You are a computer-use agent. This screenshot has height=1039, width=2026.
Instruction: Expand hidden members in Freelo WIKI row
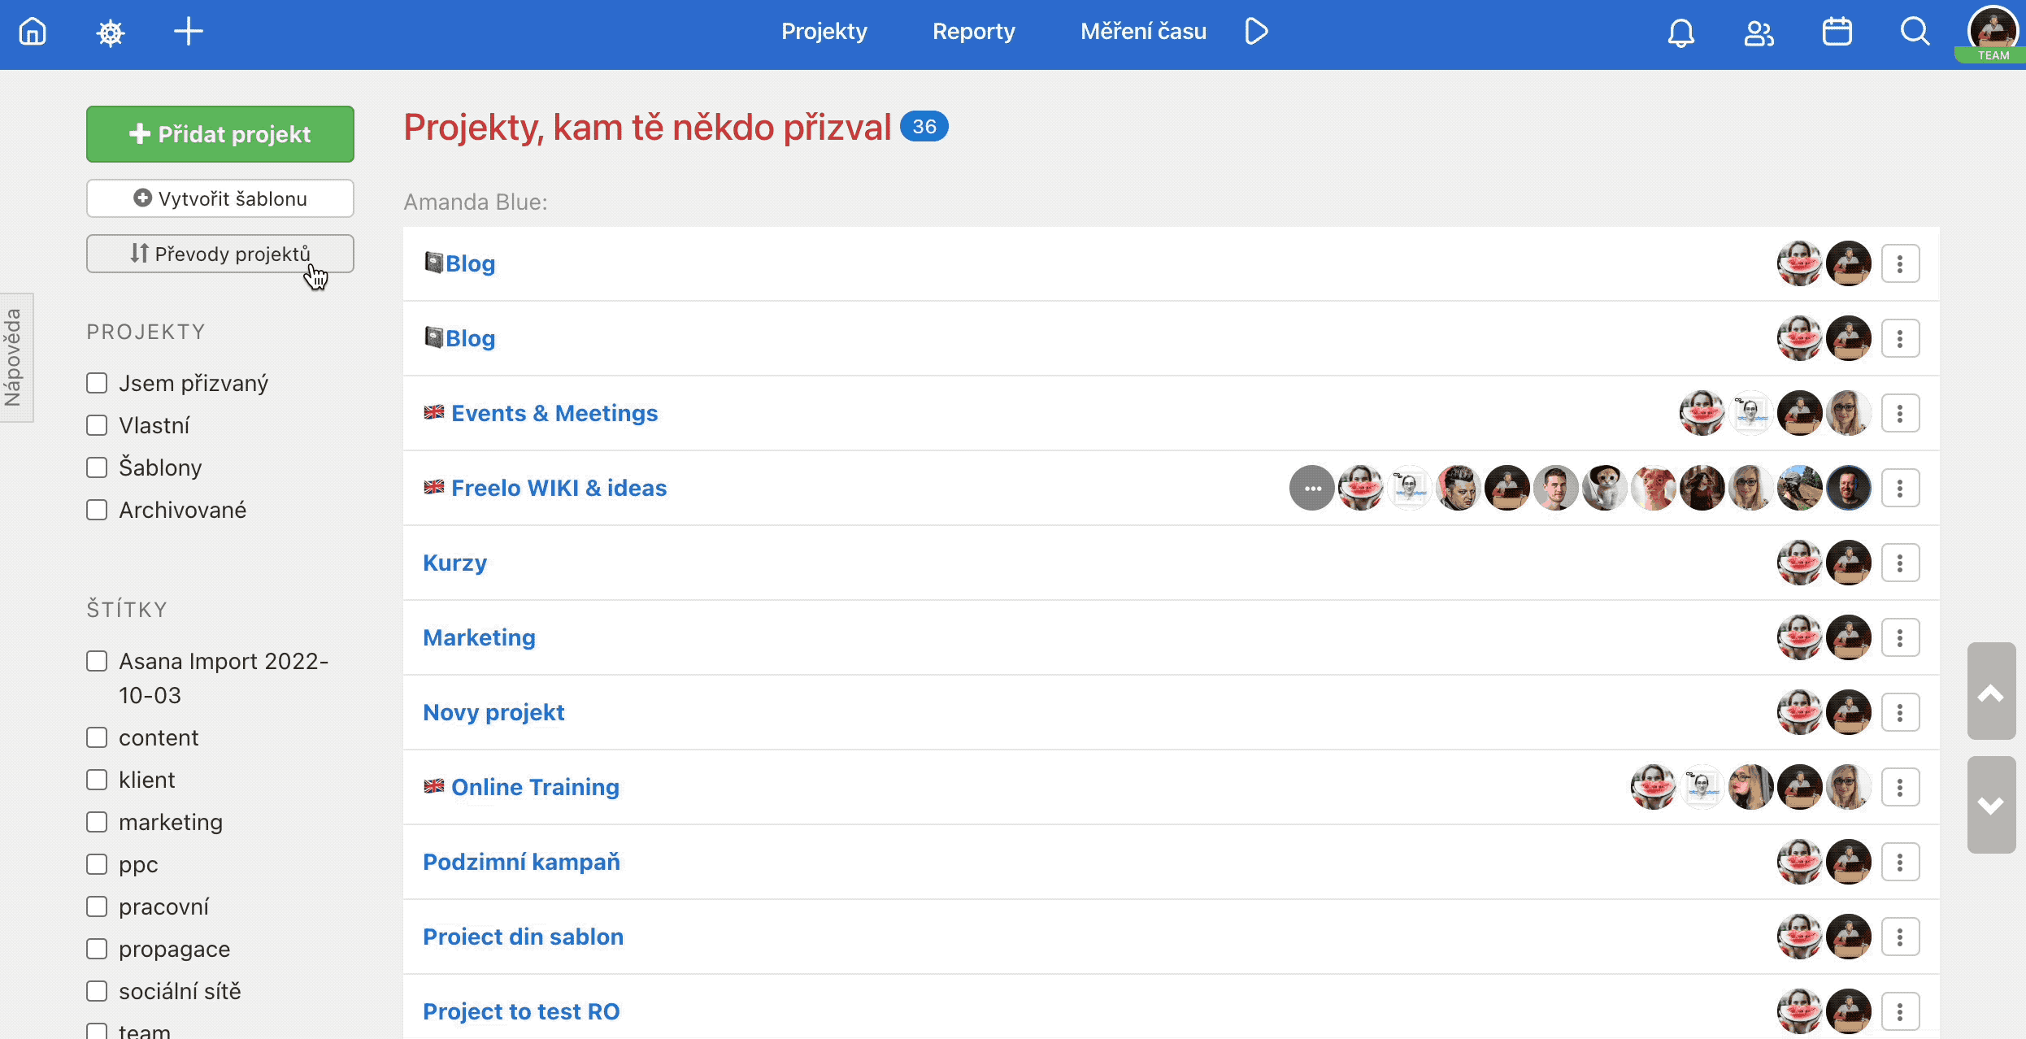click(1311, 488)
